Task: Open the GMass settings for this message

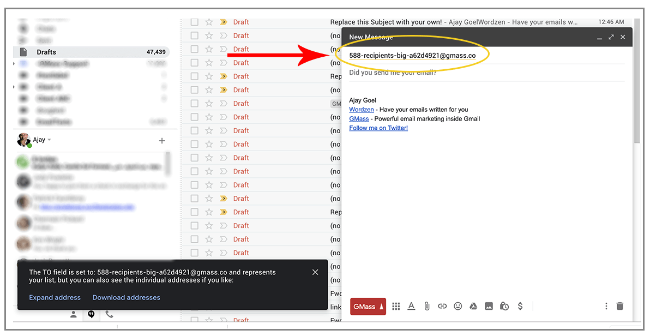Action: [368, 306]
